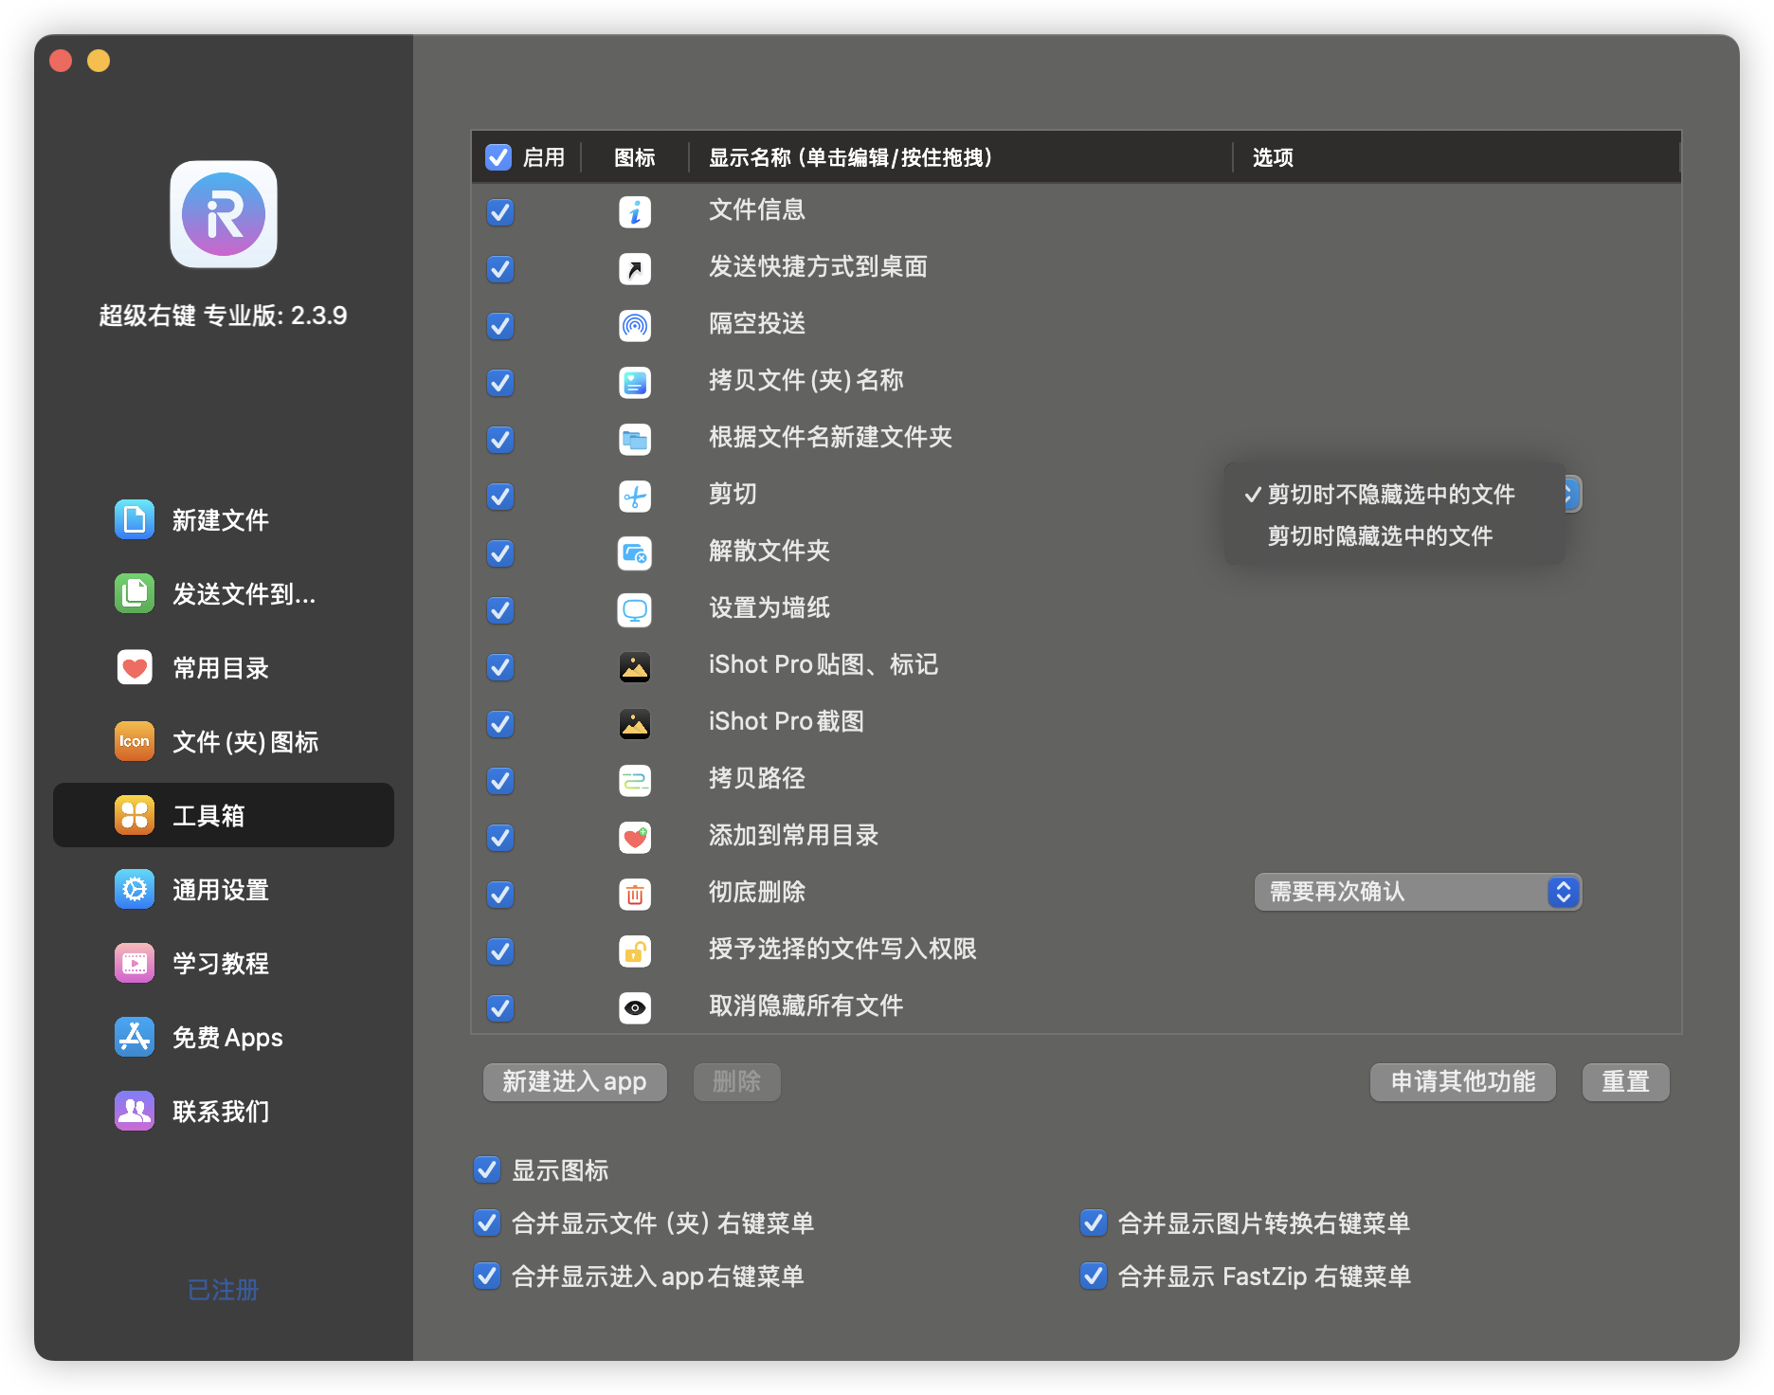The height and width of the screenshot is (1395, 1774).
Task: Click the trash icon for 彻底删除
Action: click(635, 894)
